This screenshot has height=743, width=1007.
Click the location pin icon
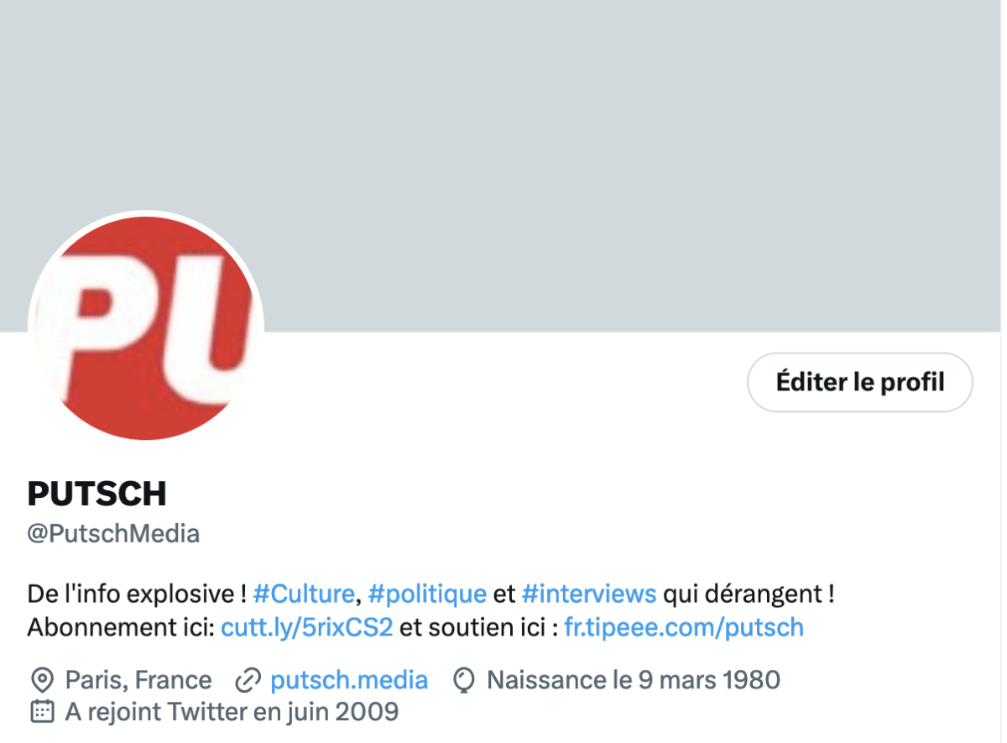pos(42,680)
